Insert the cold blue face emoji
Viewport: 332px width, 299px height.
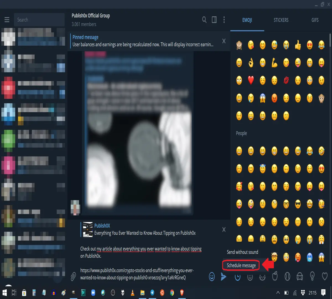pyautogui.click(x=310, y=257)
